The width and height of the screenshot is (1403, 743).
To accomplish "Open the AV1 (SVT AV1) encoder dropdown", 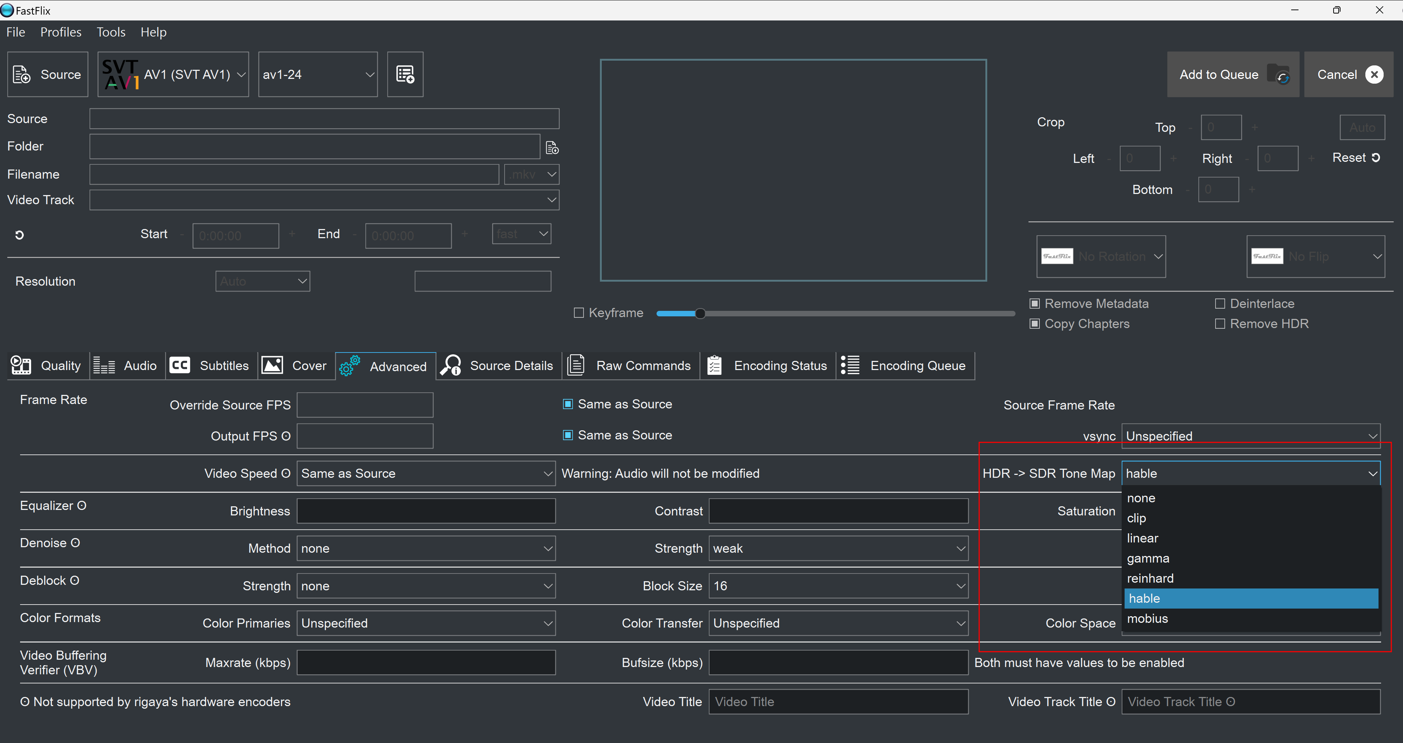I will 173,74.
